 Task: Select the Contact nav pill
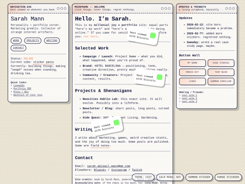[19, 48]
